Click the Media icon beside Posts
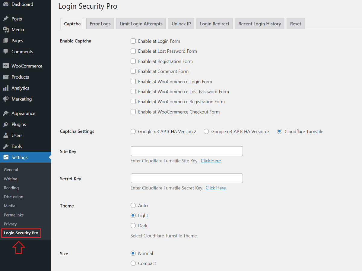This screenshot has height=271, width=362. [x=6, y=30]
